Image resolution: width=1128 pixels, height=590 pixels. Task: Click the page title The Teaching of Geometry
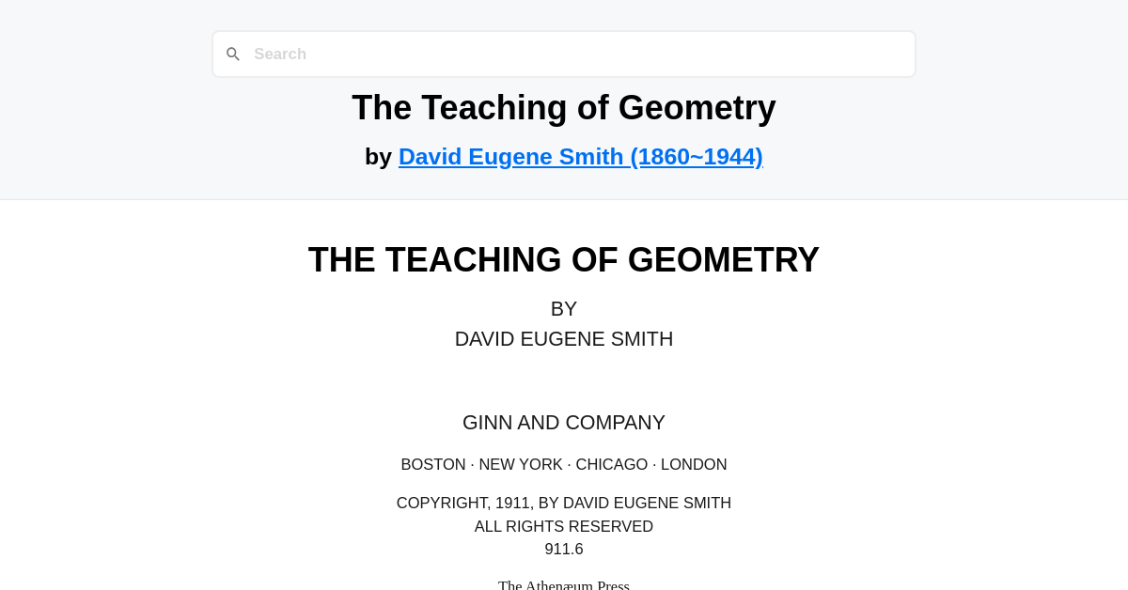coord(564,107)
